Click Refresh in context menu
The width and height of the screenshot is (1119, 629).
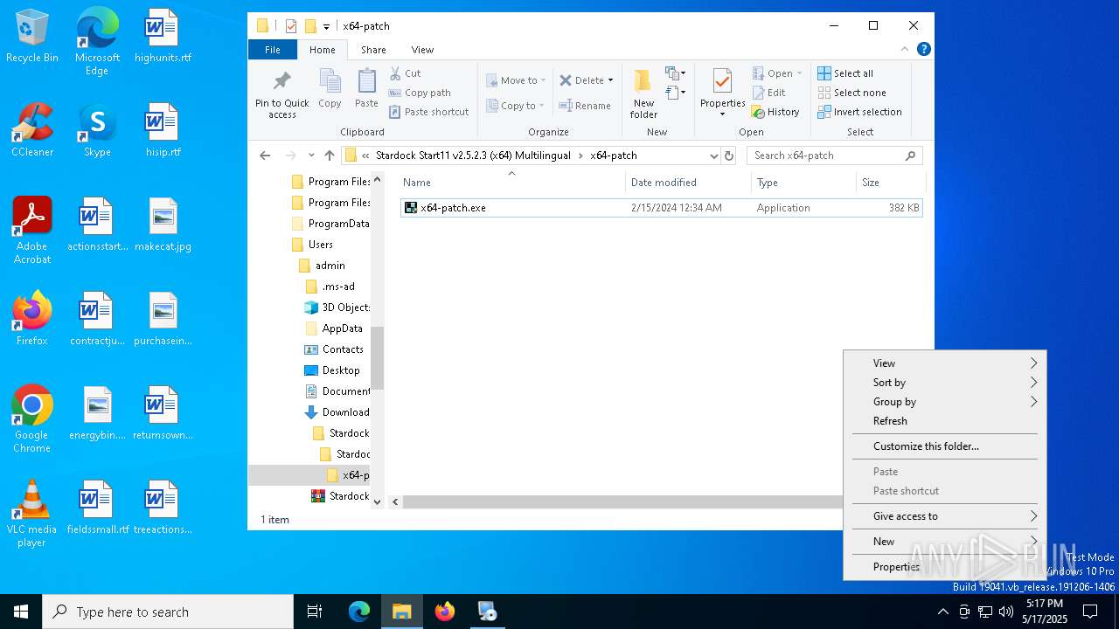pos(945,421)
